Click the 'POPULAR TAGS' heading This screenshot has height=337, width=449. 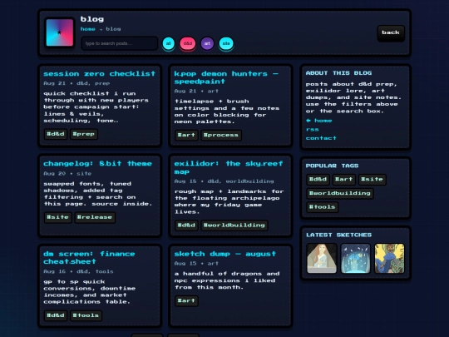click(x=332, y=166)
